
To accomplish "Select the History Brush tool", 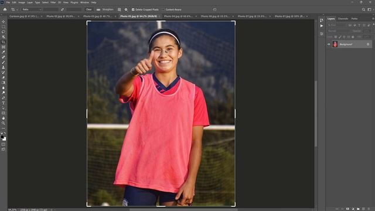I will point(4,73).
